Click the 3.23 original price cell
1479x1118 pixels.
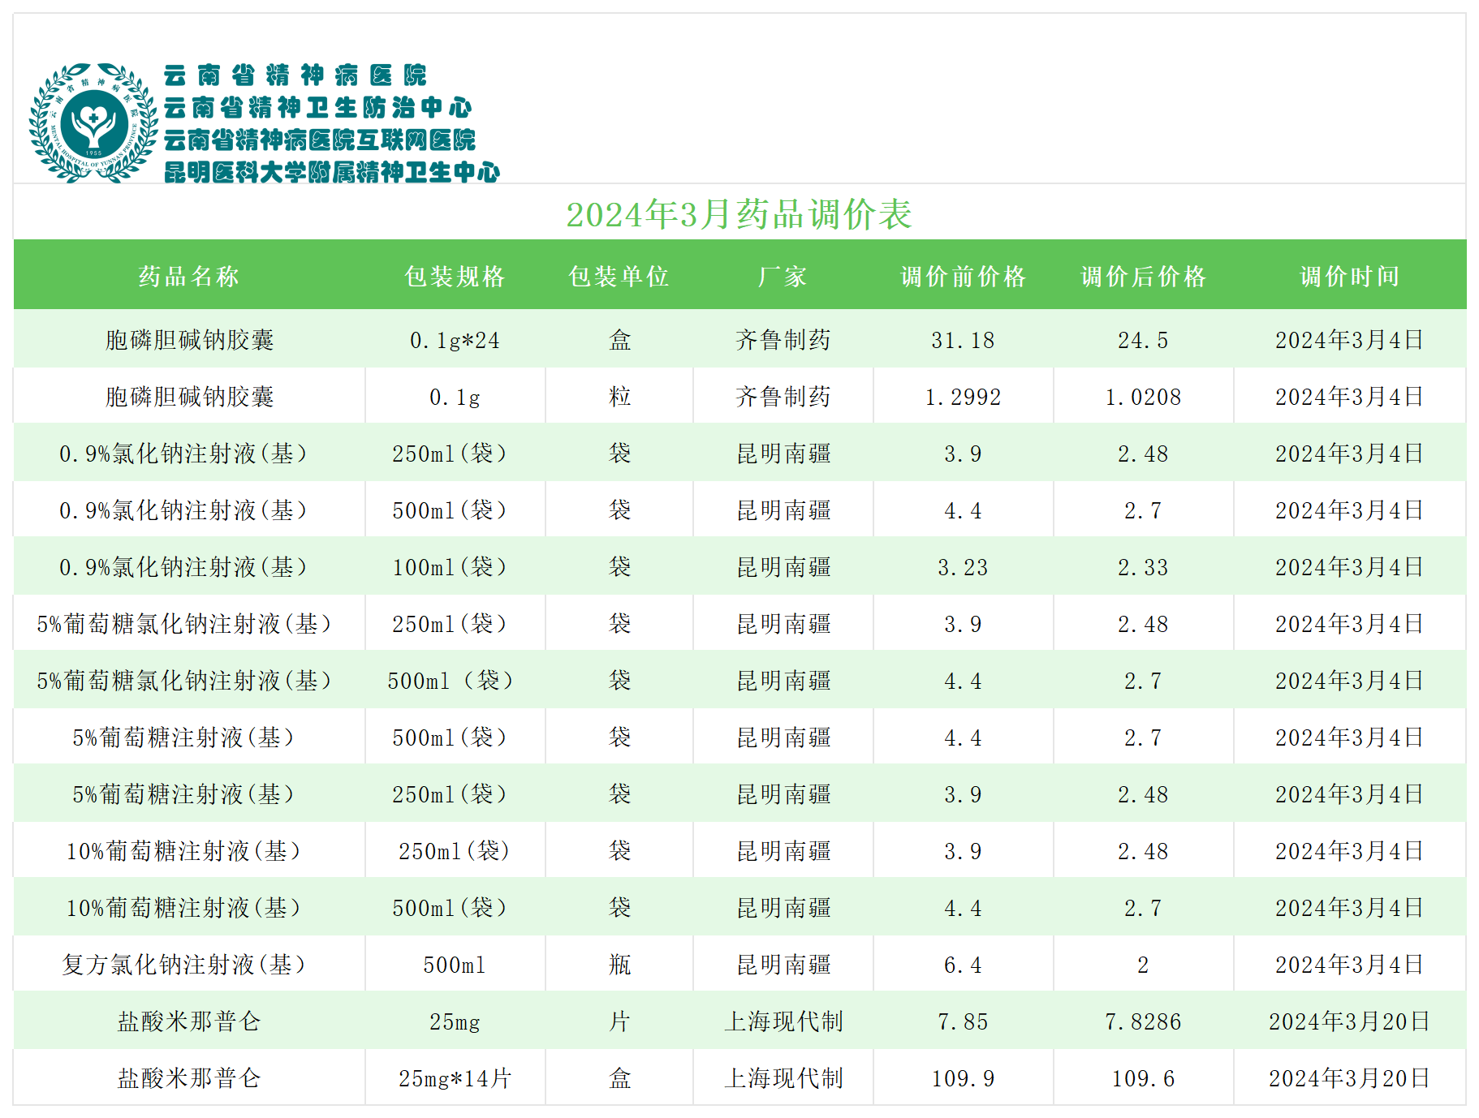pos(963,568)
